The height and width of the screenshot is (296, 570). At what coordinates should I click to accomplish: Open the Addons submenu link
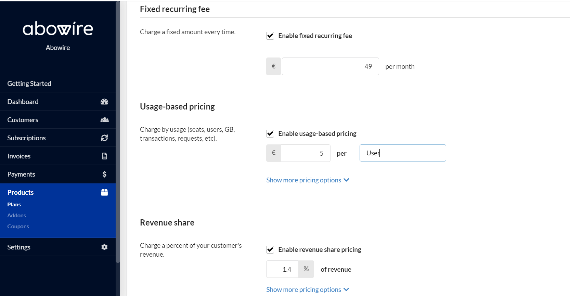[x=17, y=215]
